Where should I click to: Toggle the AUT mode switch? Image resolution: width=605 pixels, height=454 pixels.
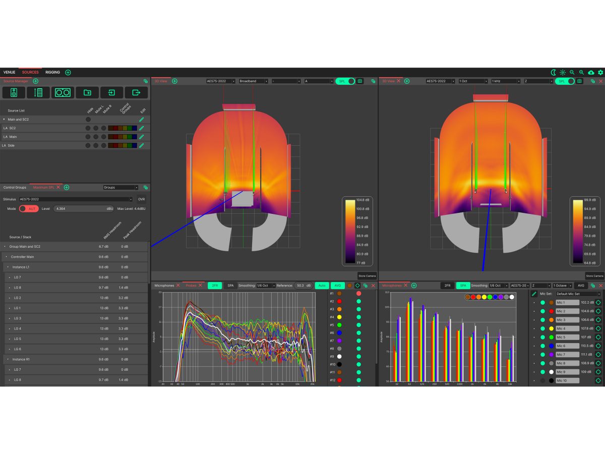(x=29, y=209)
